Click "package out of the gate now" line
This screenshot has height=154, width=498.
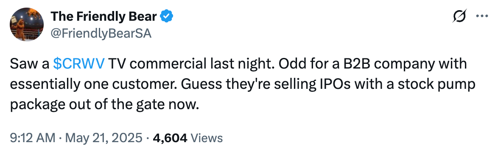[104, 105]
